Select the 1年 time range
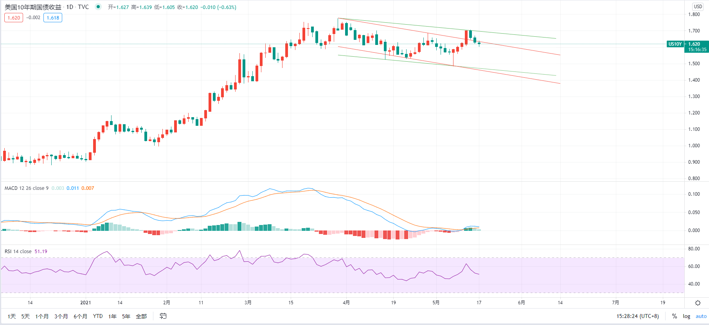 pos(112,316)
